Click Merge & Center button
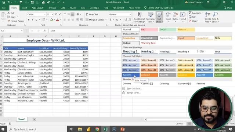This screenshot has height=132, width=235. point(95,19)
